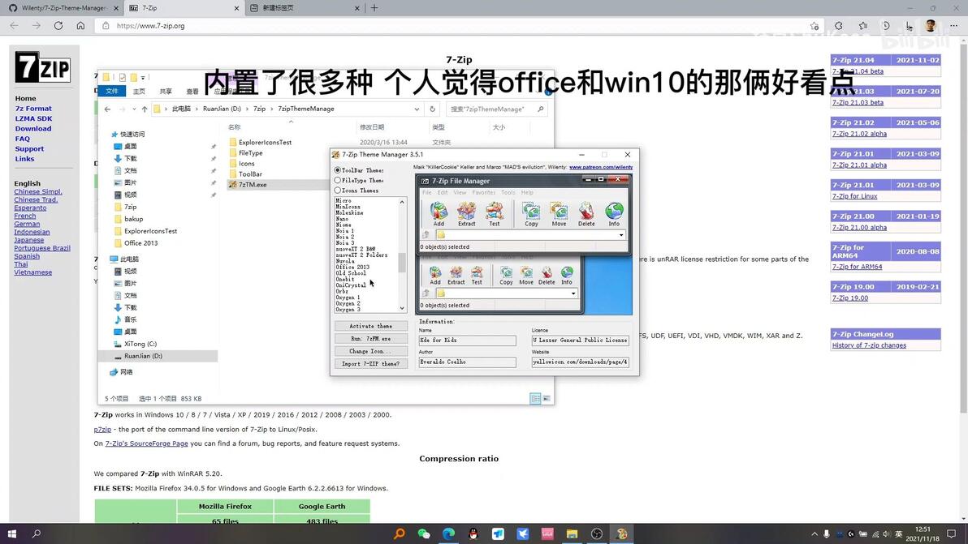Click the theme list scroll-up arrow
968x544 pixels.
[x=402, y=202]
